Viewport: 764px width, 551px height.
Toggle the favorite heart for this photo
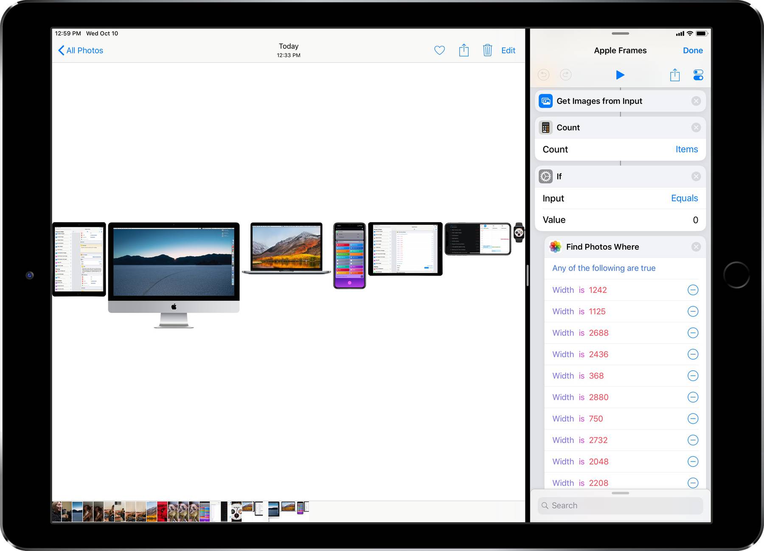(439, 50)
